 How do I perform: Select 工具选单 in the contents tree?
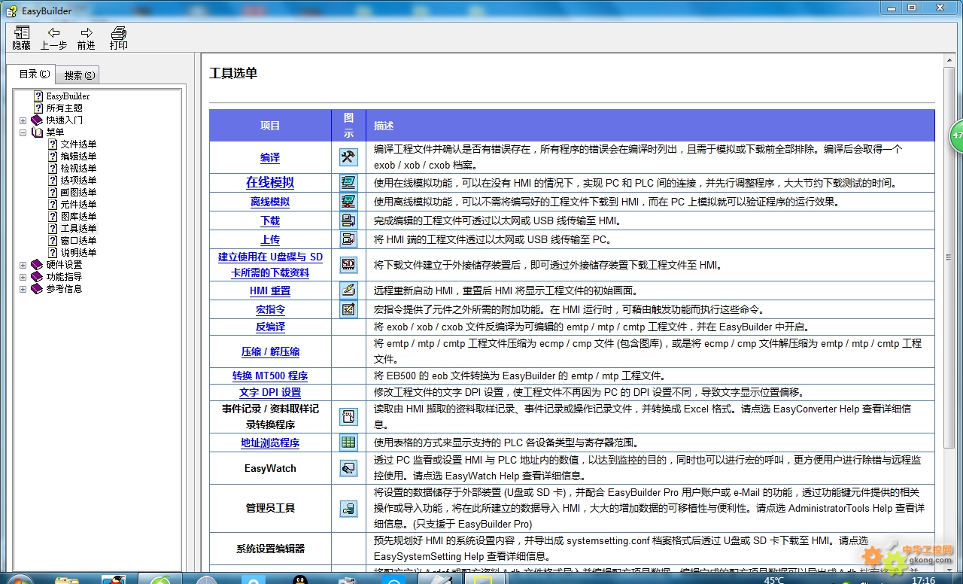tap(78, 229)
